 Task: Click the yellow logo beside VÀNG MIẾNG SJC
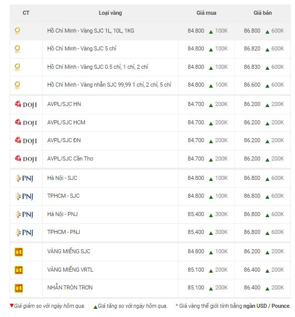[x=19, y=252]
